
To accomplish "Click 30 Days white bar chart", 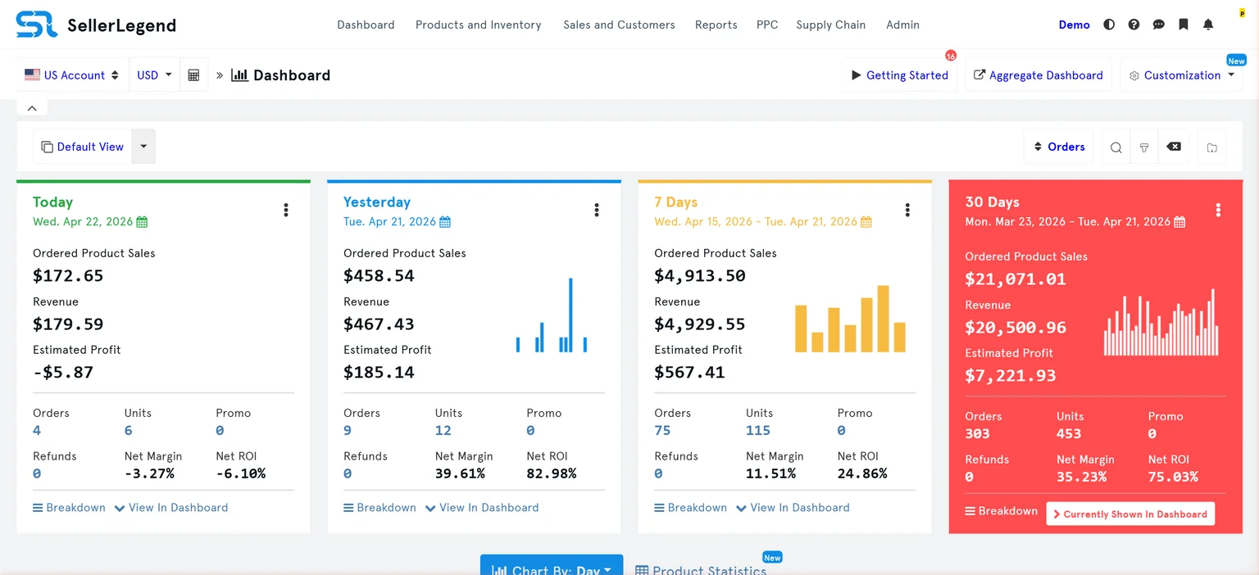I will pyautogui.click(x=1161, y=322).
